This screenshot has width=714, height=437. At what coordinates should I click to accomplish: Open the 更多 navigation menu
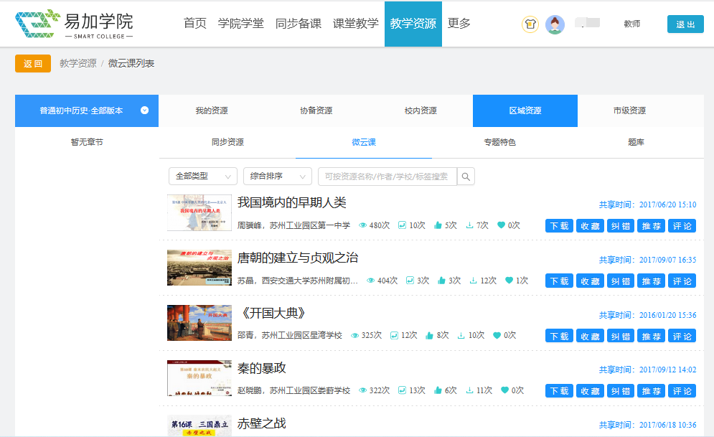pos(459,23)
